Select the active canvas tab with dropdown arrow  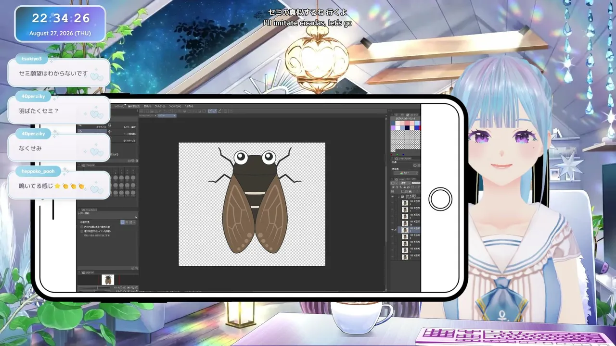167,116
